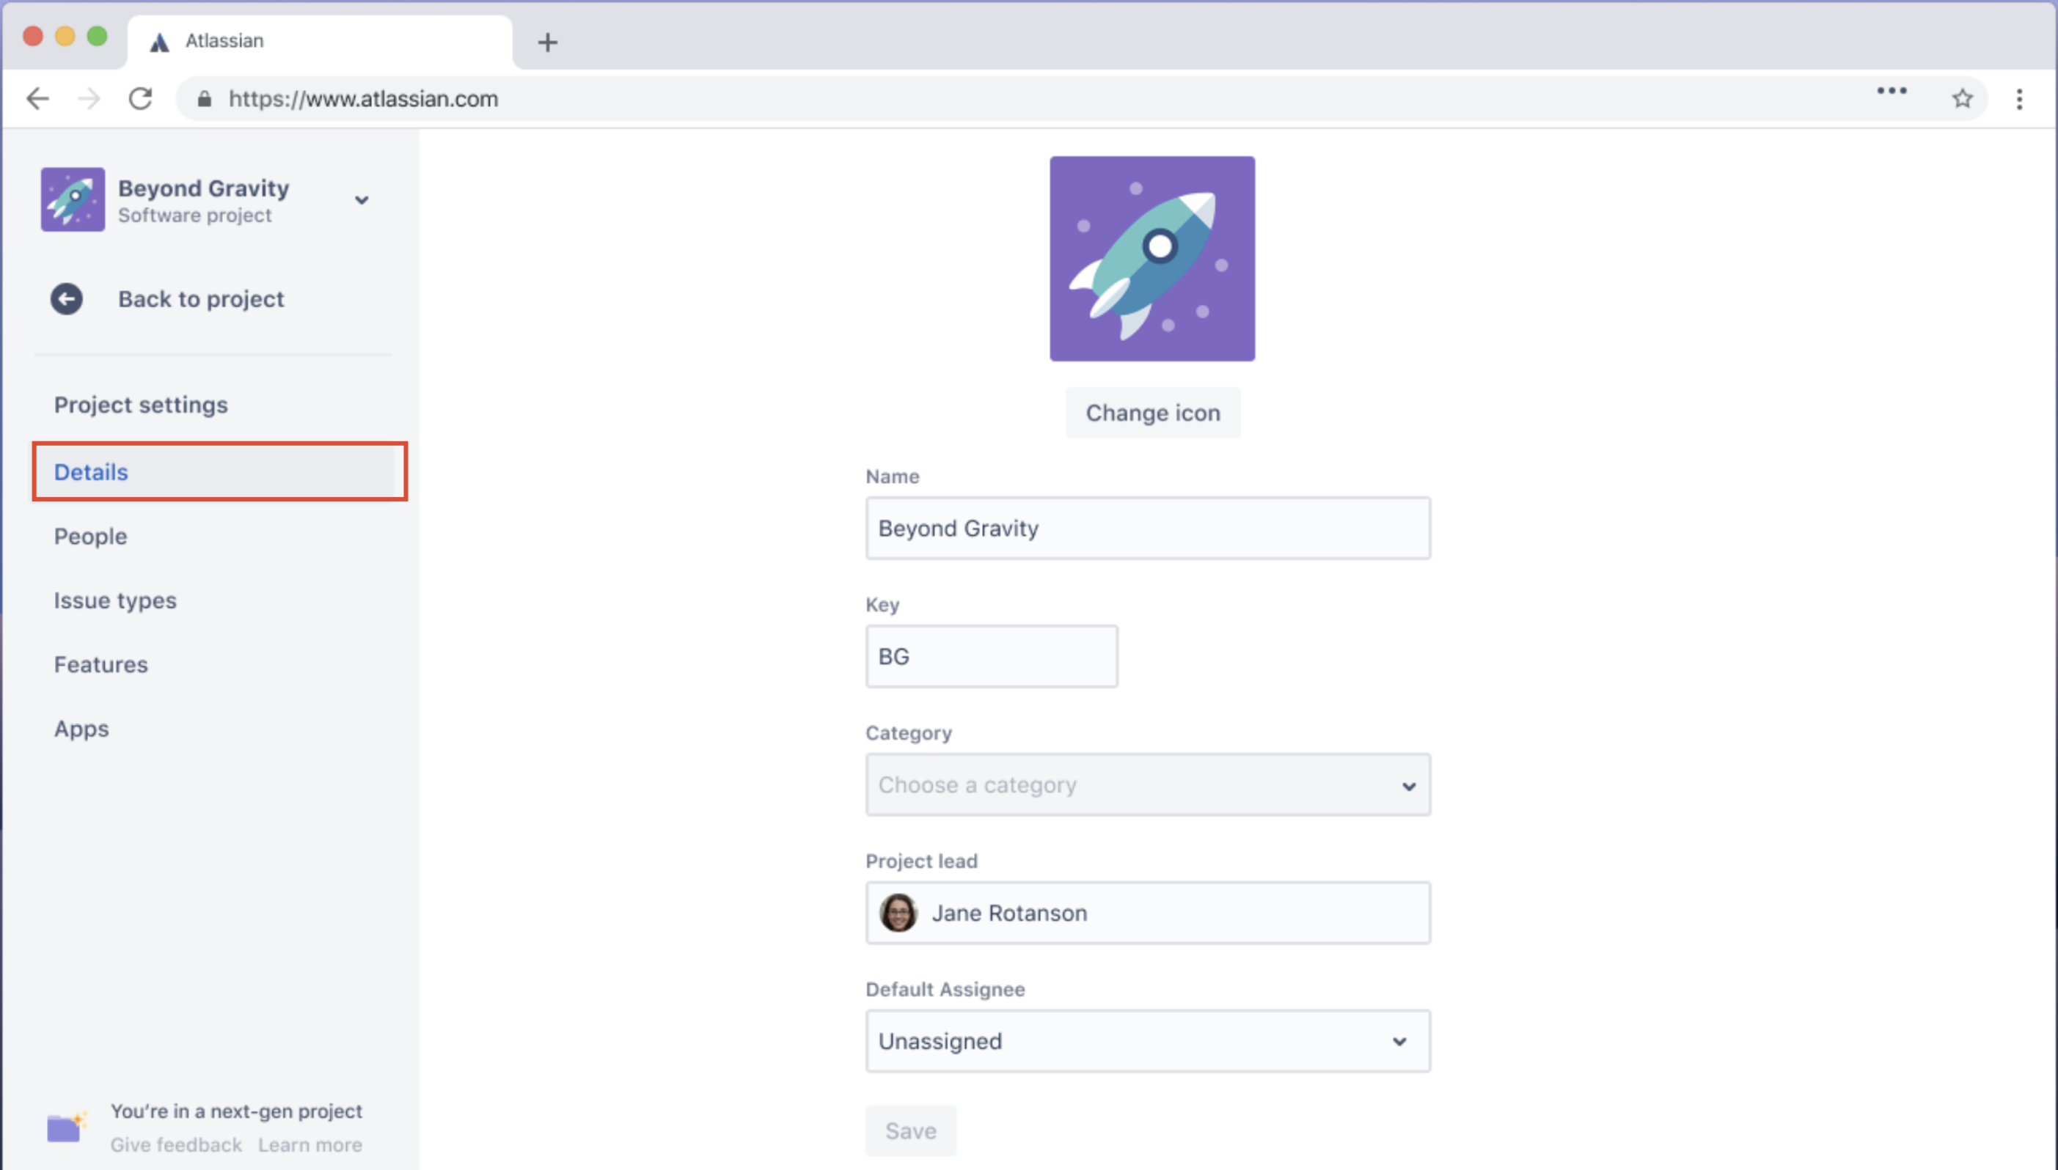This screenshot has width=2058, height=1170.
Task: Open the Apps settings page
Action: 81,729
